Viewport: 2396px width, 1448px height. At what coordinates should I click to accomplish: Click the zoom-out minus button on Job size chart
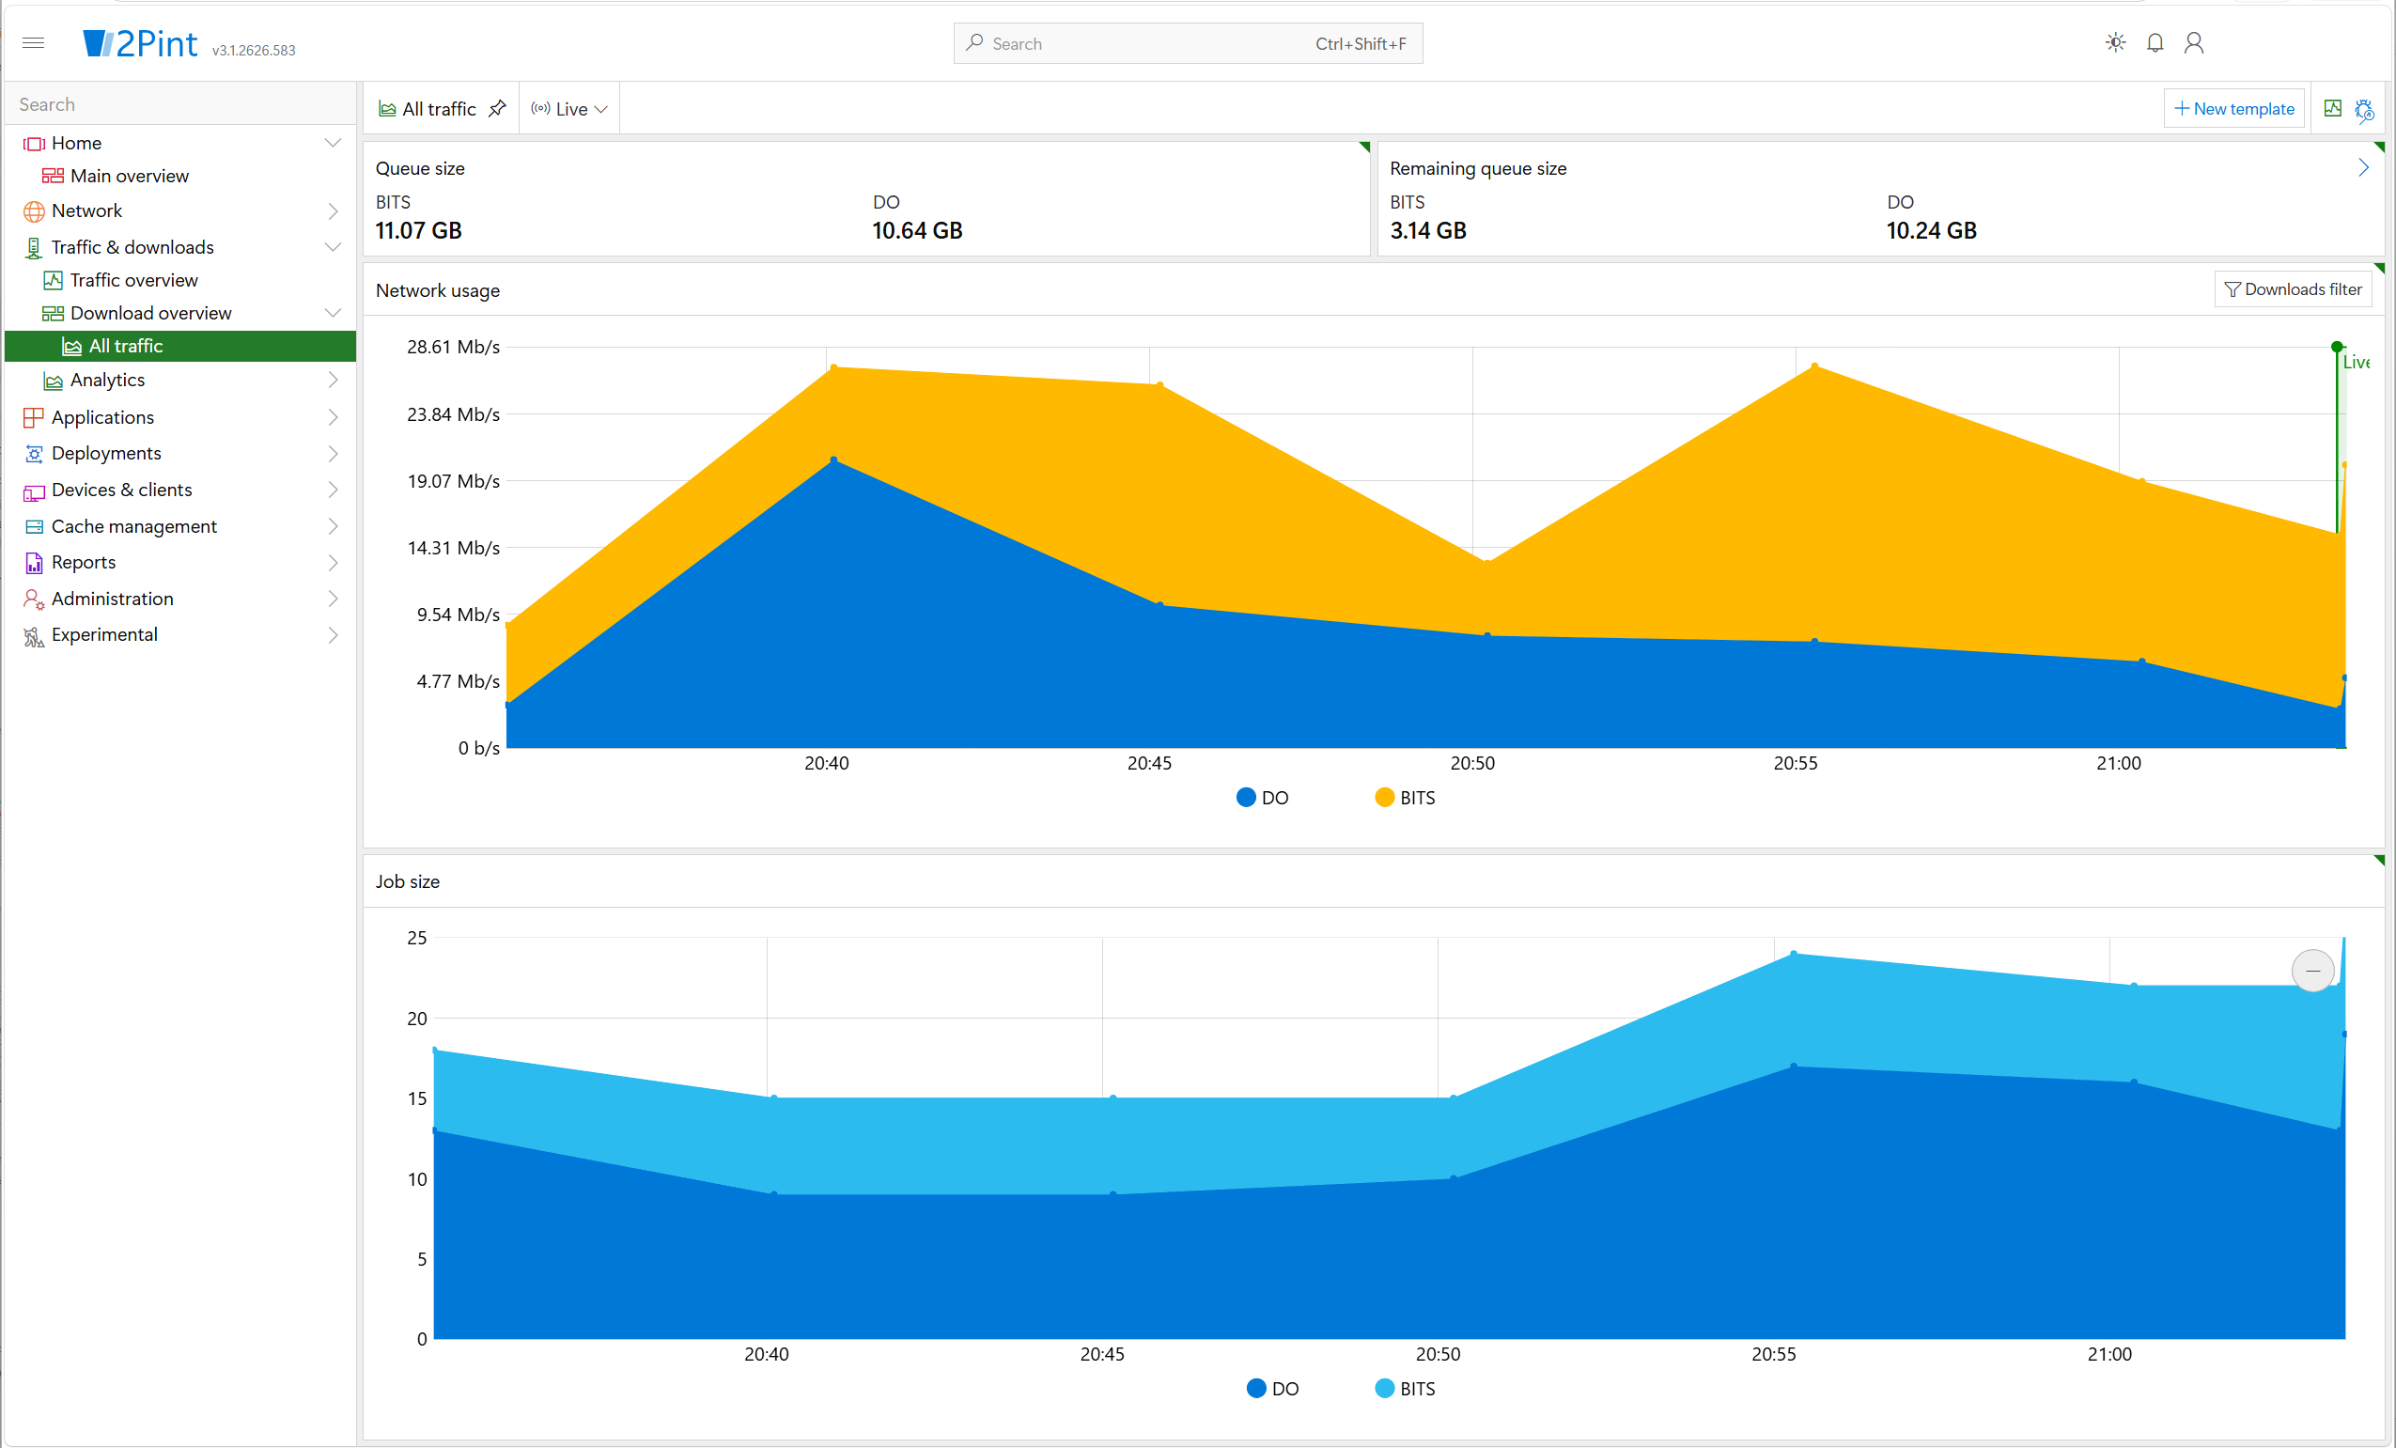(2312, 971)
